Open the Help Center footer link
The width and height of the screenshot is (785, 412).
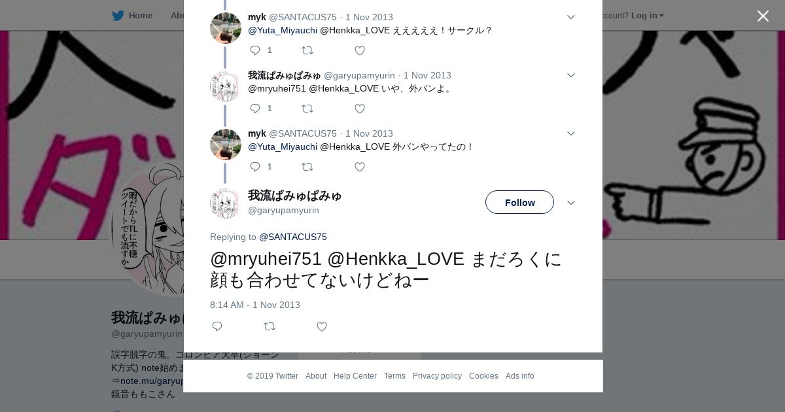(355, 376)
